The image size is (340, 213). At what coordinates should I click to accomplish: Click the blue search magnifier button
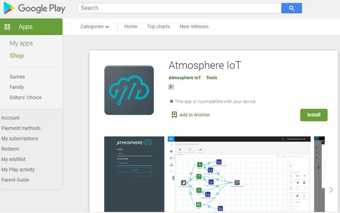point(291,8)
